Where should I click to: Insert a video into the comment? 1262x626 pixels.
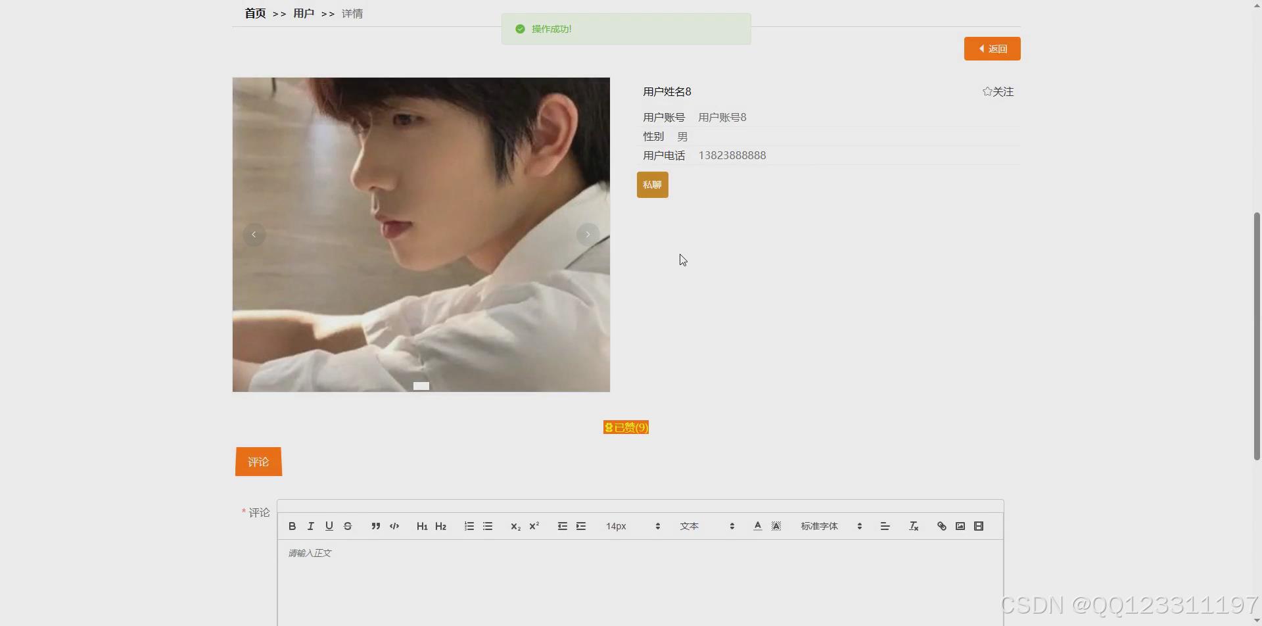click(x=979, y=526)
